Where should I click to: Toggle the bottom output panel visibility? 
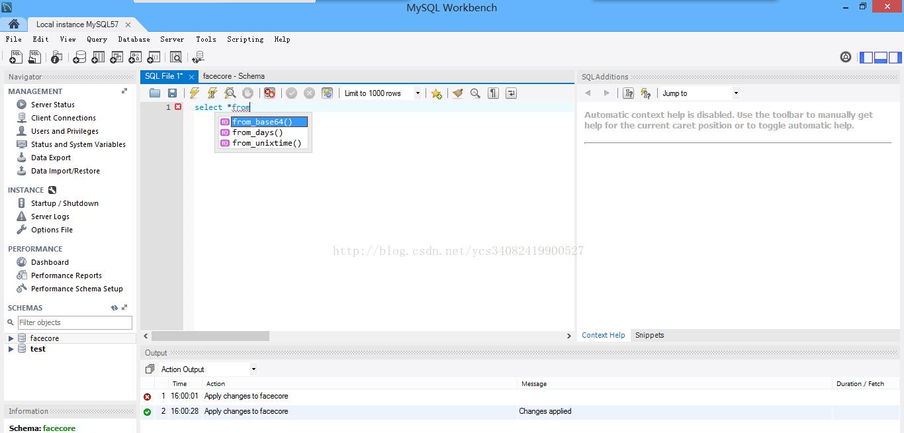pos(881,58)
